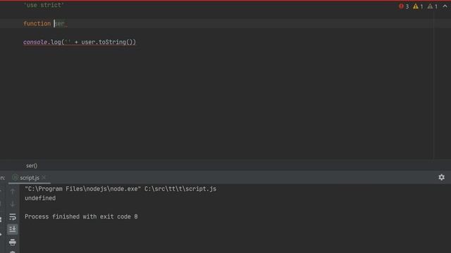Image resolution: width=451 pixels, height=253 pixels.
Task: Click user.toString() in the code
Action: tap(106, 42)
